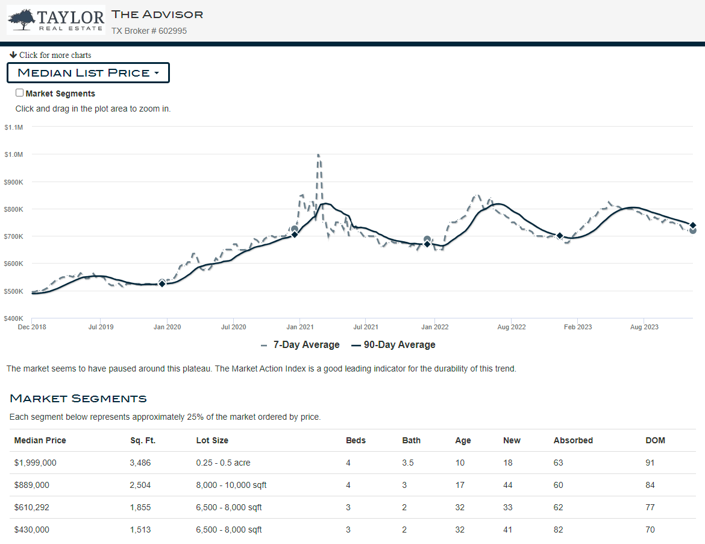Click the DOM value 84

tap(650, 485)
